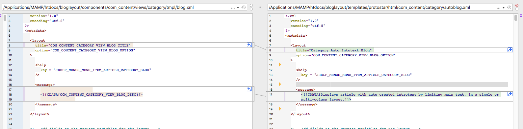523x129 pixels.
Task: Click 'encoding="utf-8"' on left line 3
Action: [47, 21]
